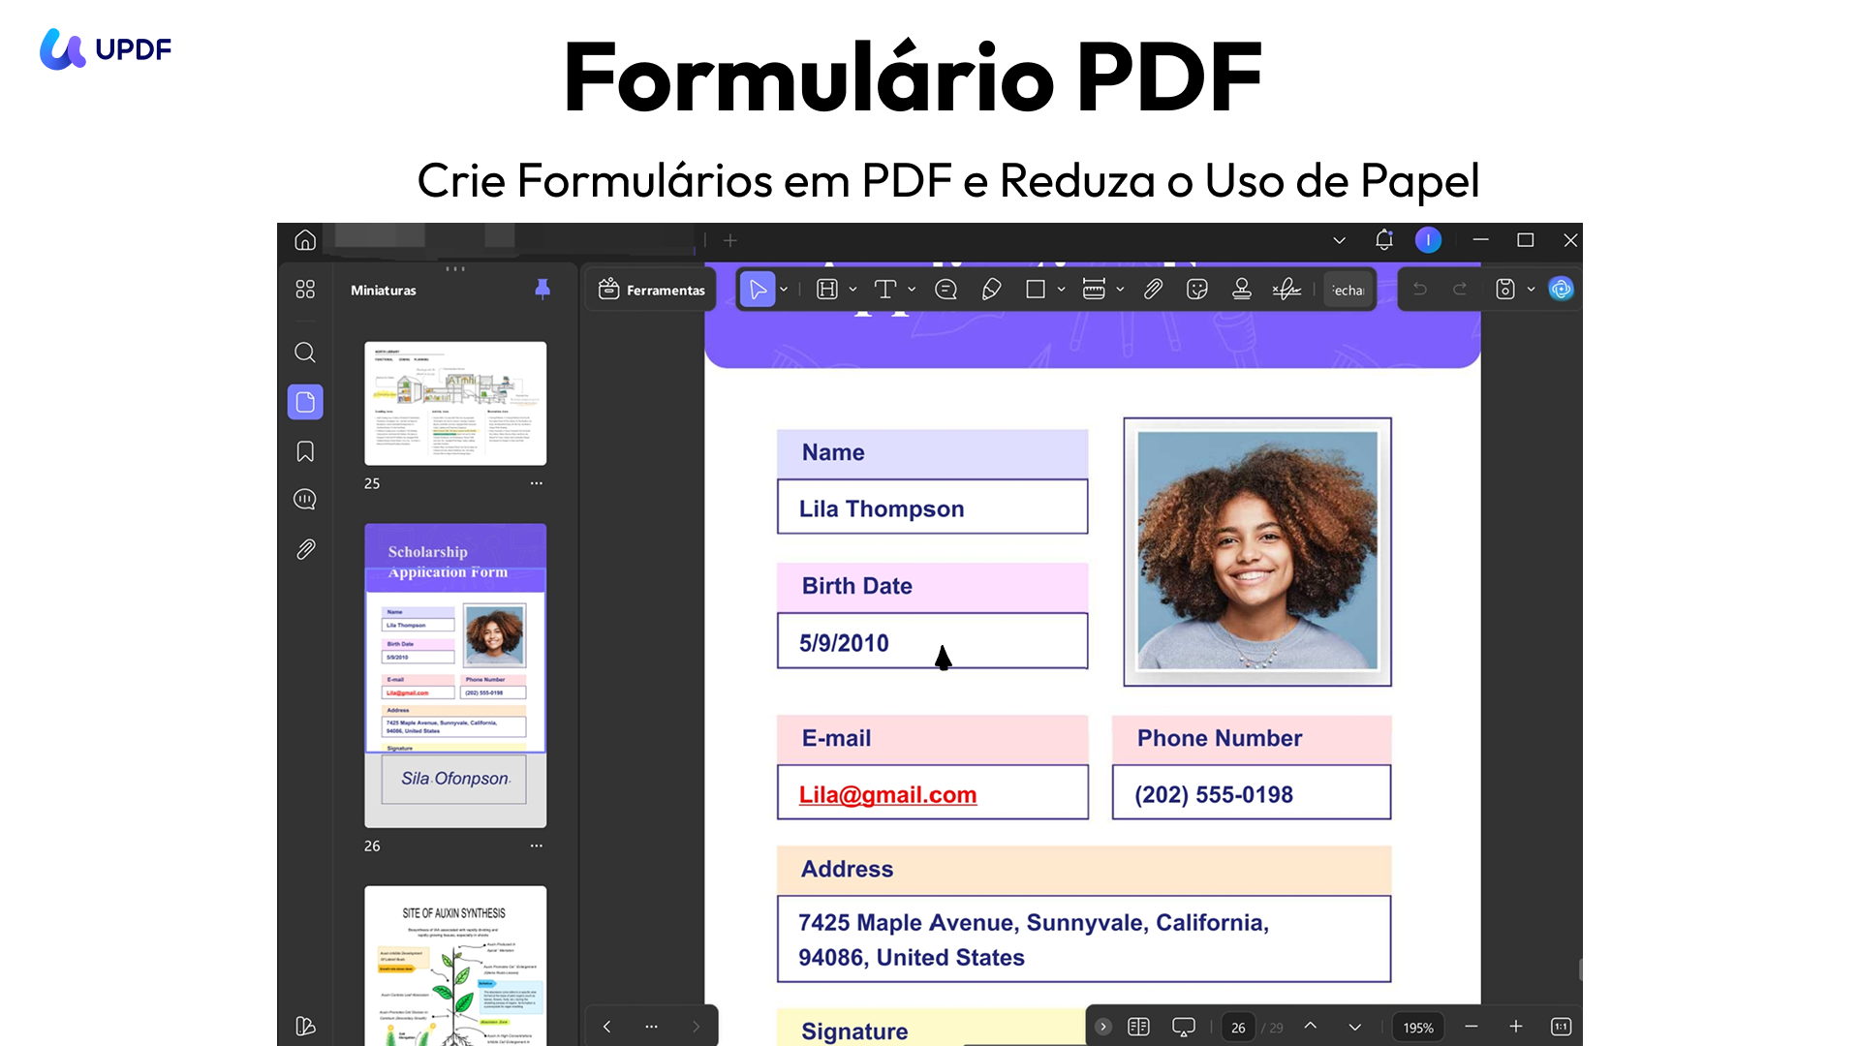The image size is (1860, 1046).
Task: Select the signature tool
Action: (x=1286, y=290)
